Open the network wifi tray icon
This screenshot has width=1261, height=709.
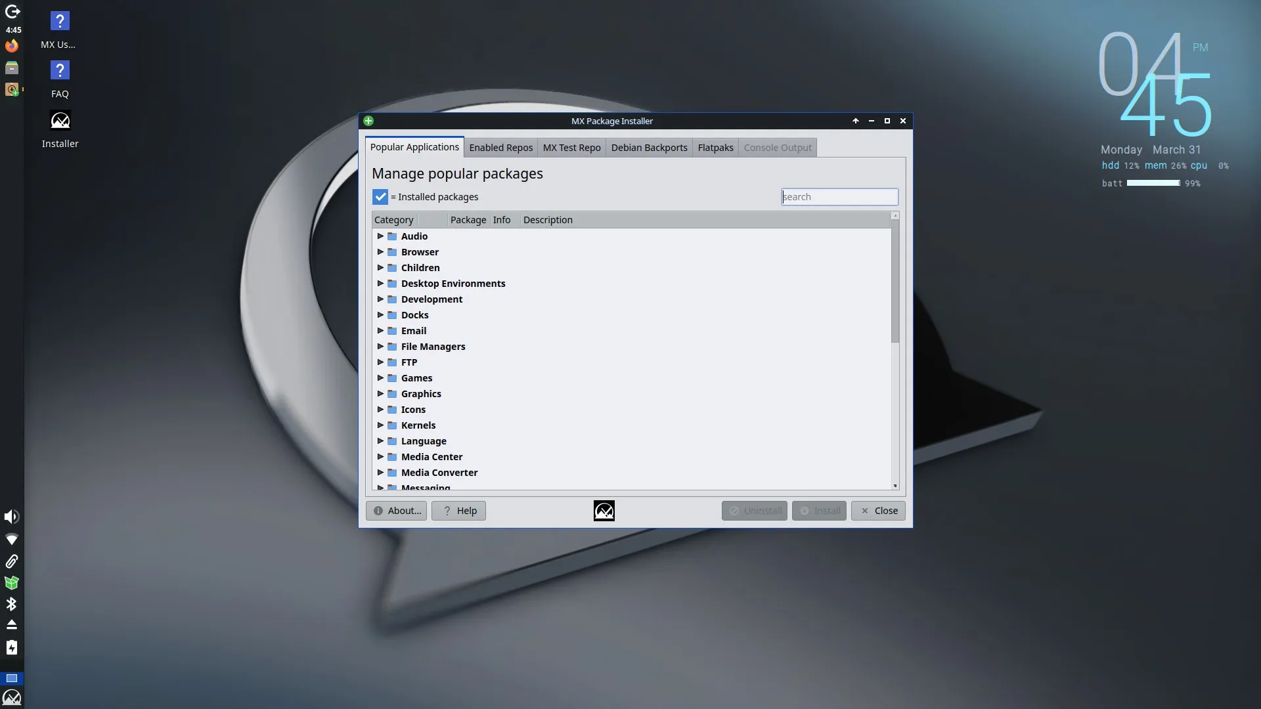tap(12, 540)
